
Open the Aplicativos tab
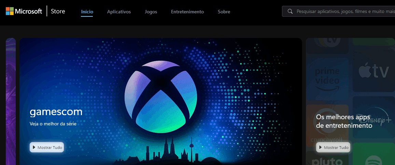119,12
